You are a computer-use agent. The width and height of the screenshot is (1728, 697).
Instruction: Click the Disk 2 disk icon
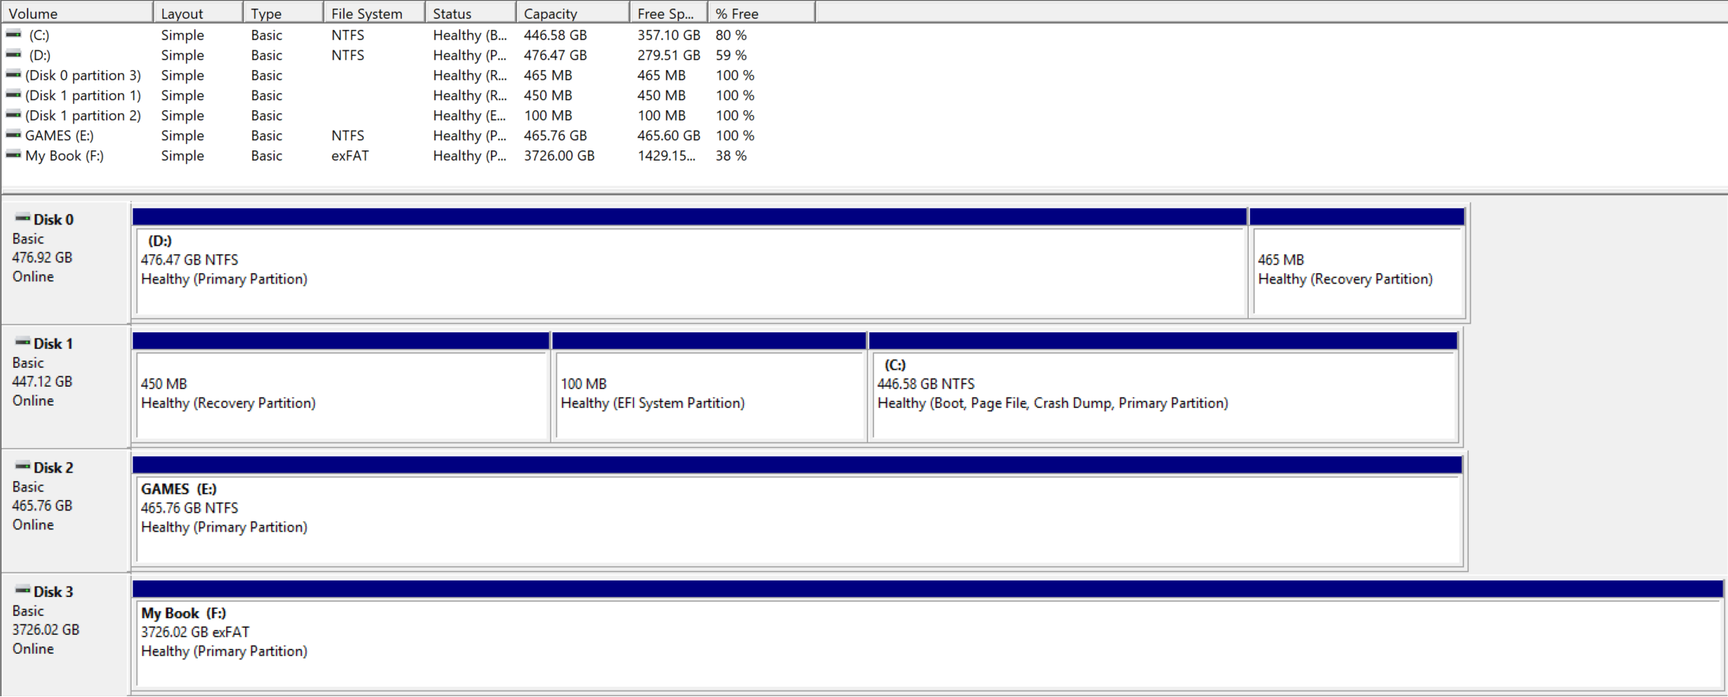pos(23,466)
